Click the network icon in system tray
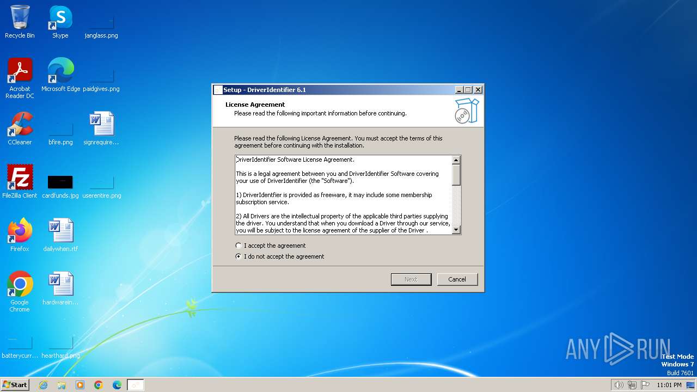The width and height of the screenshot is (697, 392). coord(632,385)
